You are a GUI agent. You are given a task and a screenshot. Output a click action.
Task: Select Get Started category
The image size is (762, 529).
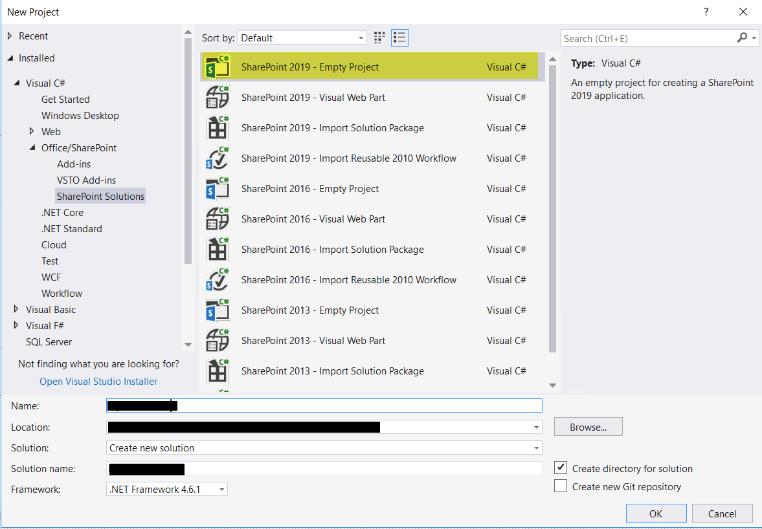tap(65, 100)
